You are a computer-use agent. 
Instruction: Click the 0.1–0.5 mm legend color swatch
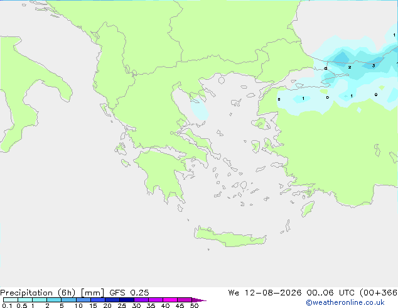(x=11, y=300)
